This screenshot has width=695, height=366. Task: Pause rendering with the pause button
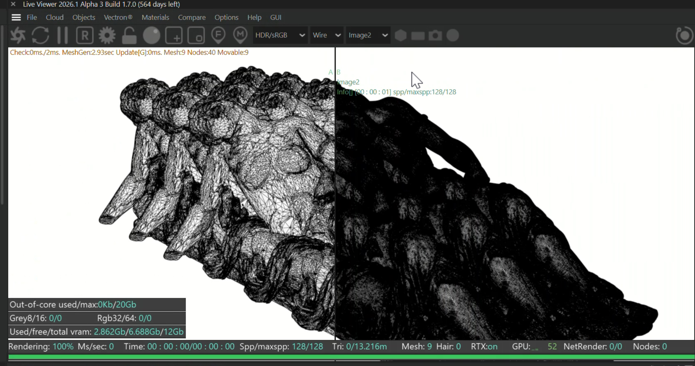(62, 35)
